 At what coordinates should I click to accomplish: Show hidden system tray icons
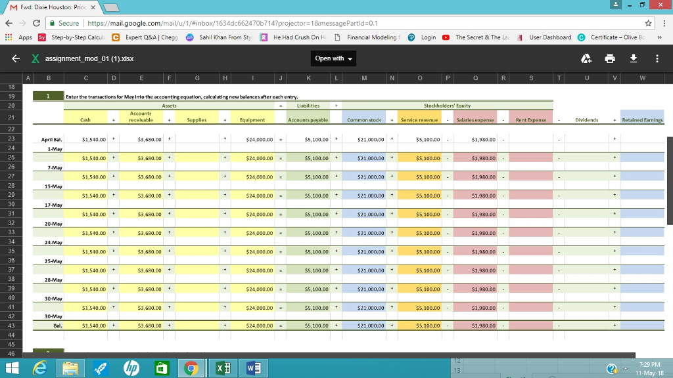tap(626, 369)
